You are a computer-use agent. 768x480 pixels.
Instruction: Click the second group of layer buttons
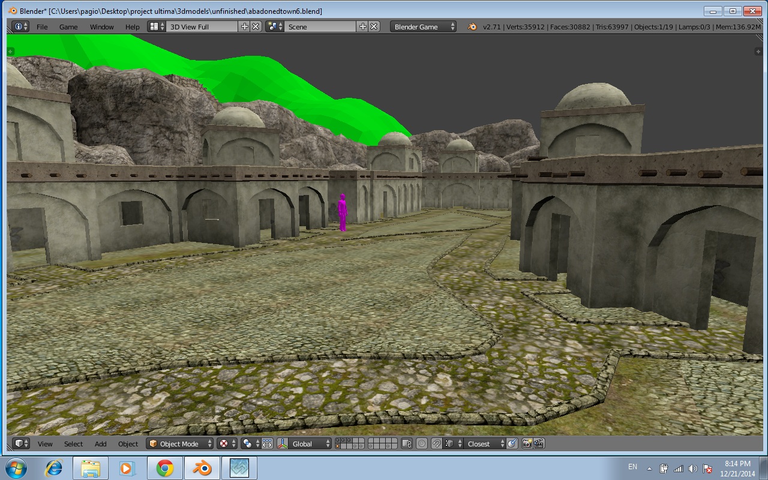382,443
